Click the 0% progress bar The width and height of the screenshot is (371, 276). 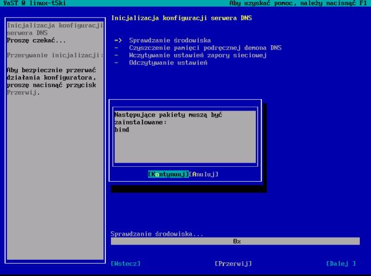click(x=235, y=241)
